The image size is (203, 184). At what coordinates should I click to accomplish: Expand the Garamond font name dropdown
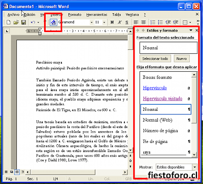click(x=91, y=22)
